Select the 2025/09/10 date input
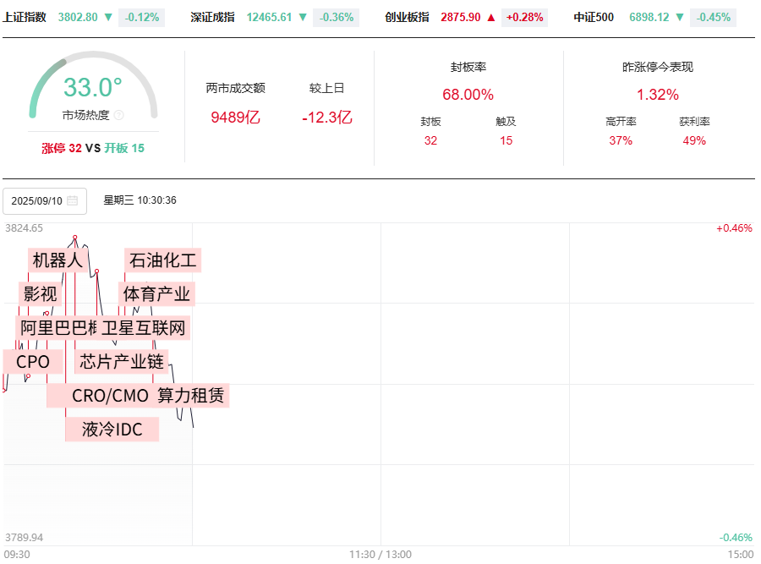The height and width of the screenshot is (564, 761). pyautogui.click(x=45, y=201)
